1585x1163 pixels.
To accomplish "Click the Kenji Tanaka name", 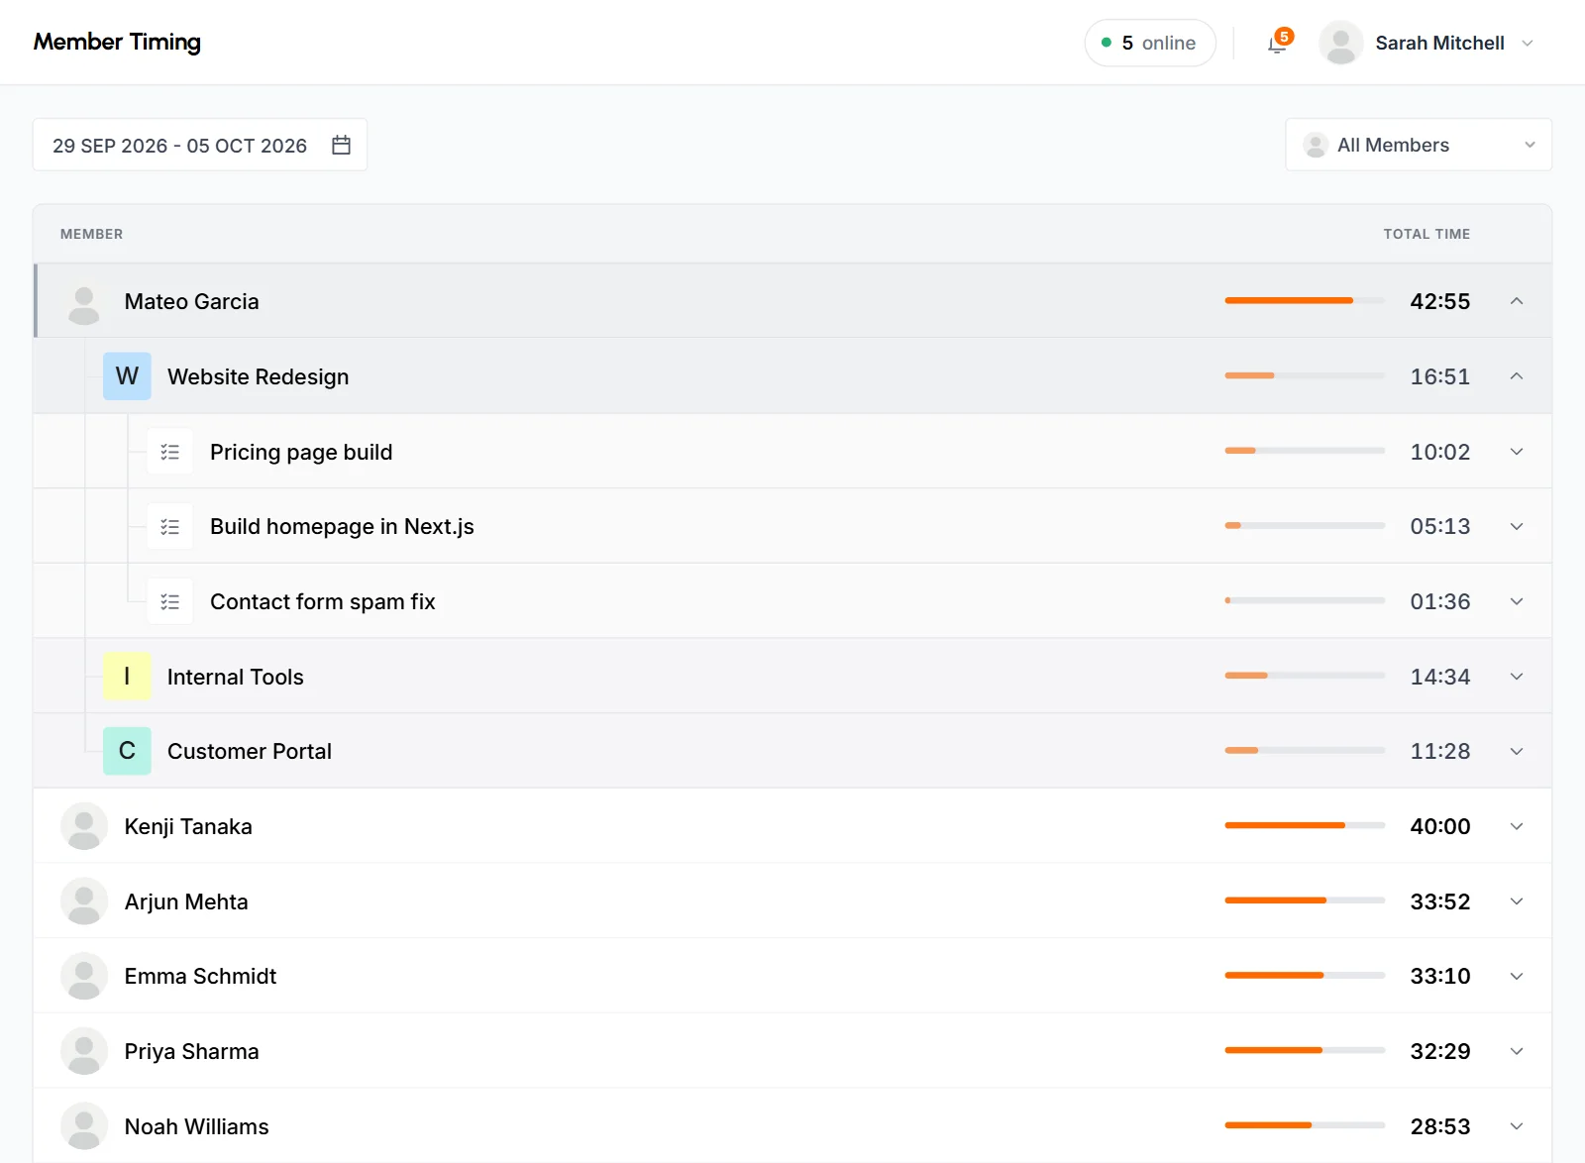I will (188, 826).
